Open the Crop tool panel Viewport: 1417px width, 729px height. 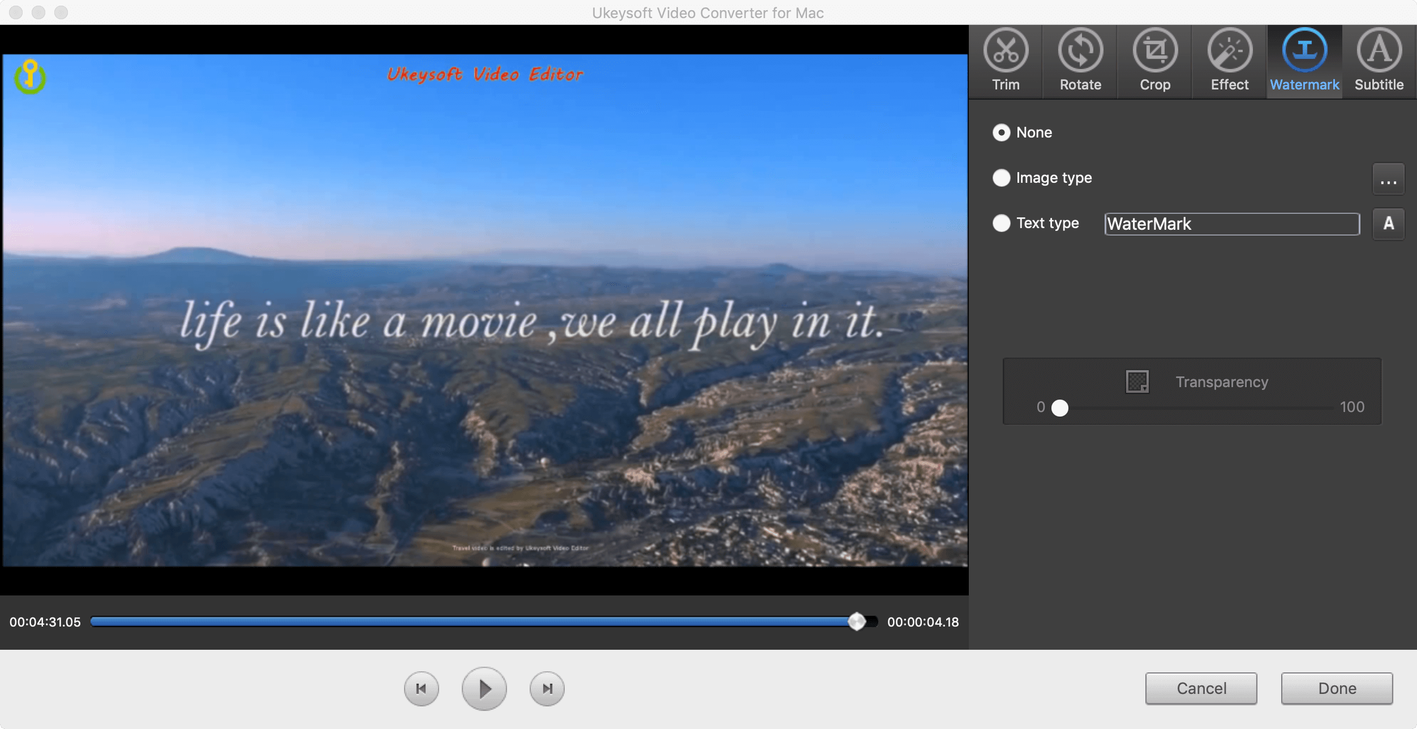1155,59
